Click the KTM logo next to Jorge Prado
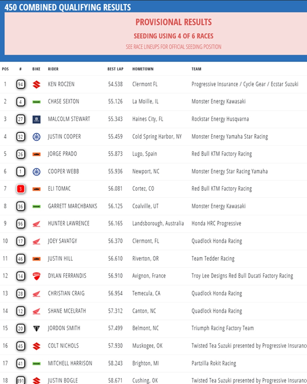This screenshot has width=307, height=384. tap(37, 154)
